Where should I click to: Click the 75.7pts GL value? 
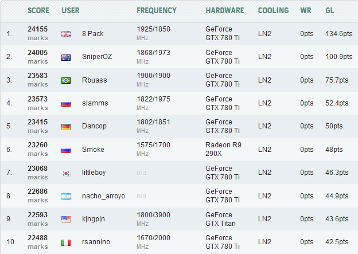[337, 80]
